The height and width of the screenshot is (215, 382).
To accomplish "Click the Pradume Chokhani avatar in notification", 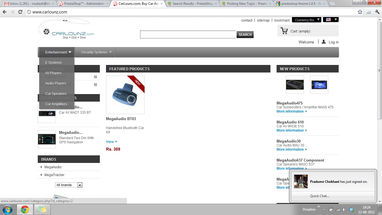I will pos(301,181).
